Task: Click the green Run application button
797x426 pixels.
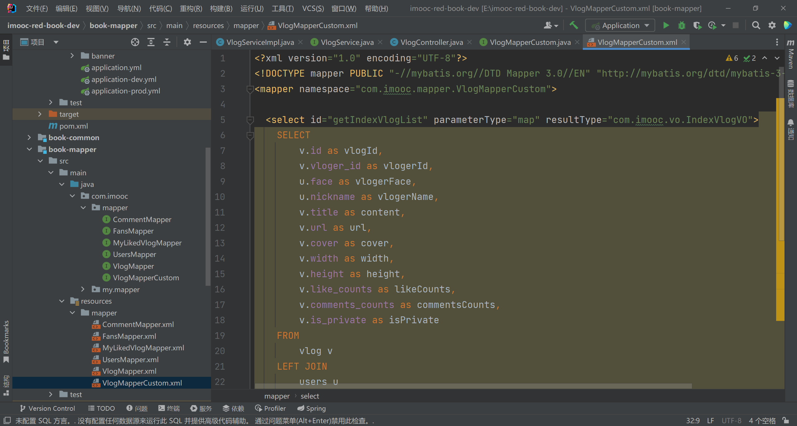Action: [x=666, y=26]
